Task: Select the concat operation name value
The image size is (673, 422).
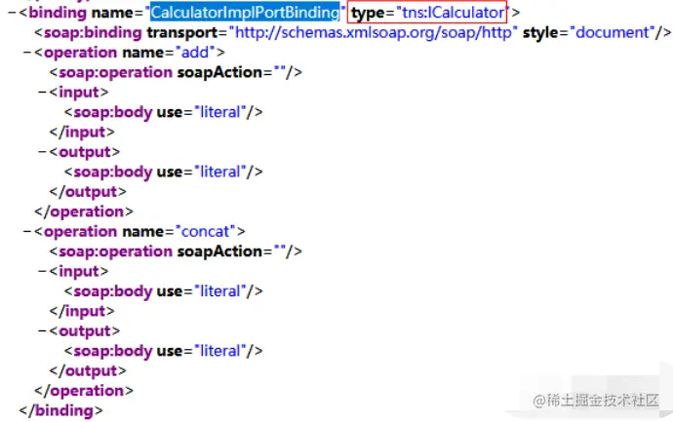Action: (x=206, y=232)
